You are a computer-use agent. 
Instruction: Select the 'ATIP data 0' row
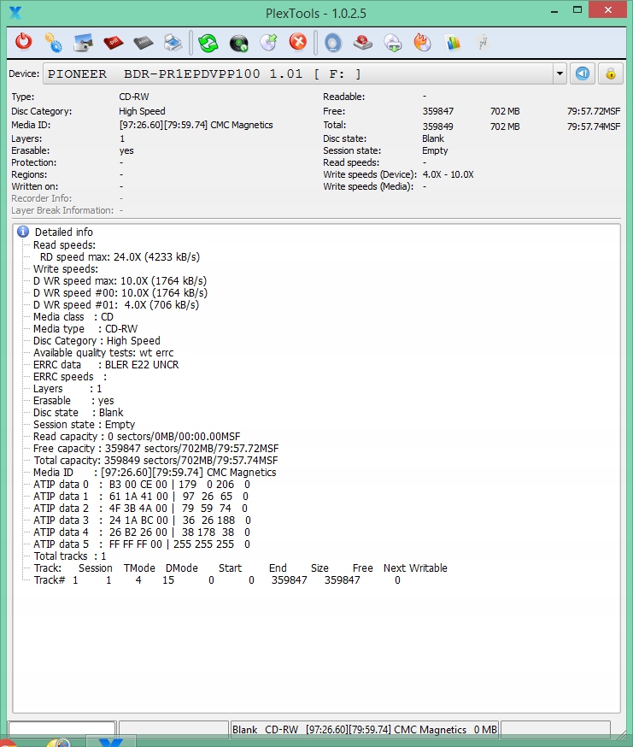click(x=142, y=485)
